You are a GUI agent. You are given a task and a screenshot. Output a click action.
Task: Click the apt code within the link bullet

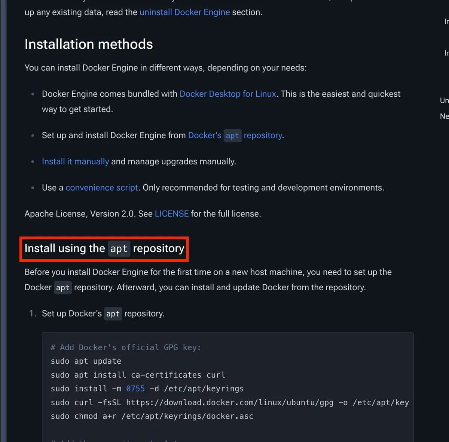pos(232,136)
